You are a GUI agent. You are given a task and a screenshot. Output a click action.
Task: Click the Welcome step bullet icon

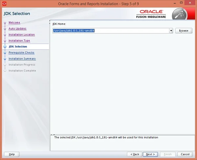(x=5, y=23)
